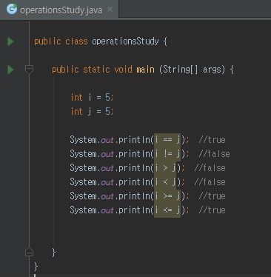Click the class name operationsStudy in code
Screen dimensions: 271x277
(125, 41)
